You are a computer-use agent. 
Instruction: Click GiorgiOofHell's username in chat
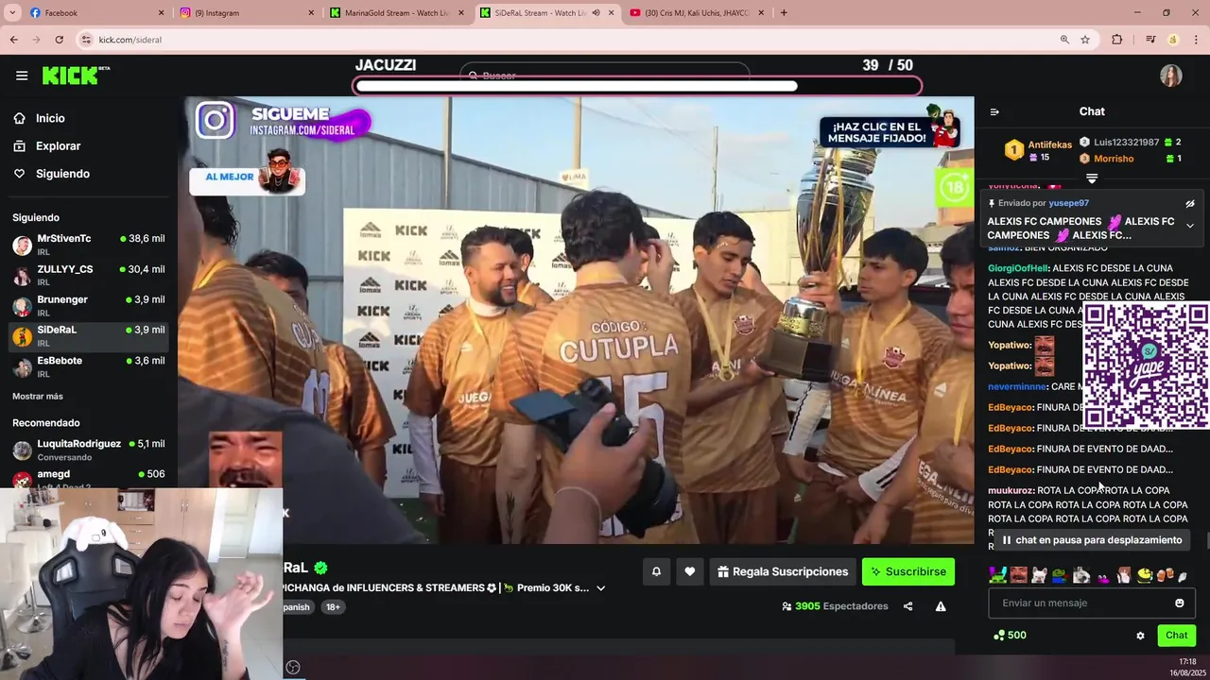1018,268
